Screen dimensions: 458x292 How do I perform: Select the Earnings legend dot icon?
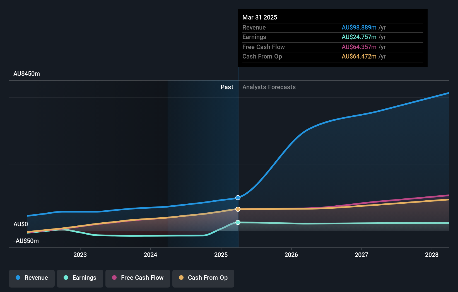[65, 278]
